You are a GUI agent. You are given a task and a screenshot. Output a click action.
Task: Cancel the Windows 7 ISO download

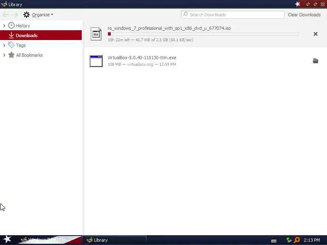(316, 34)
